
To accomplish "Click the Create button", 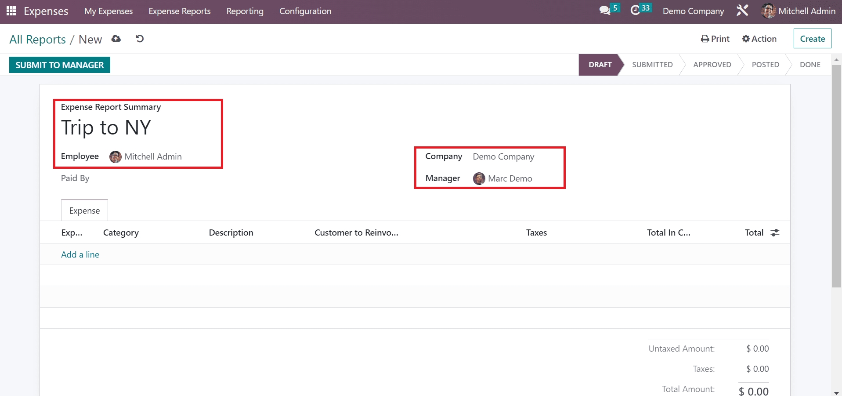I will pyautogui.click(x=812, y=39).
